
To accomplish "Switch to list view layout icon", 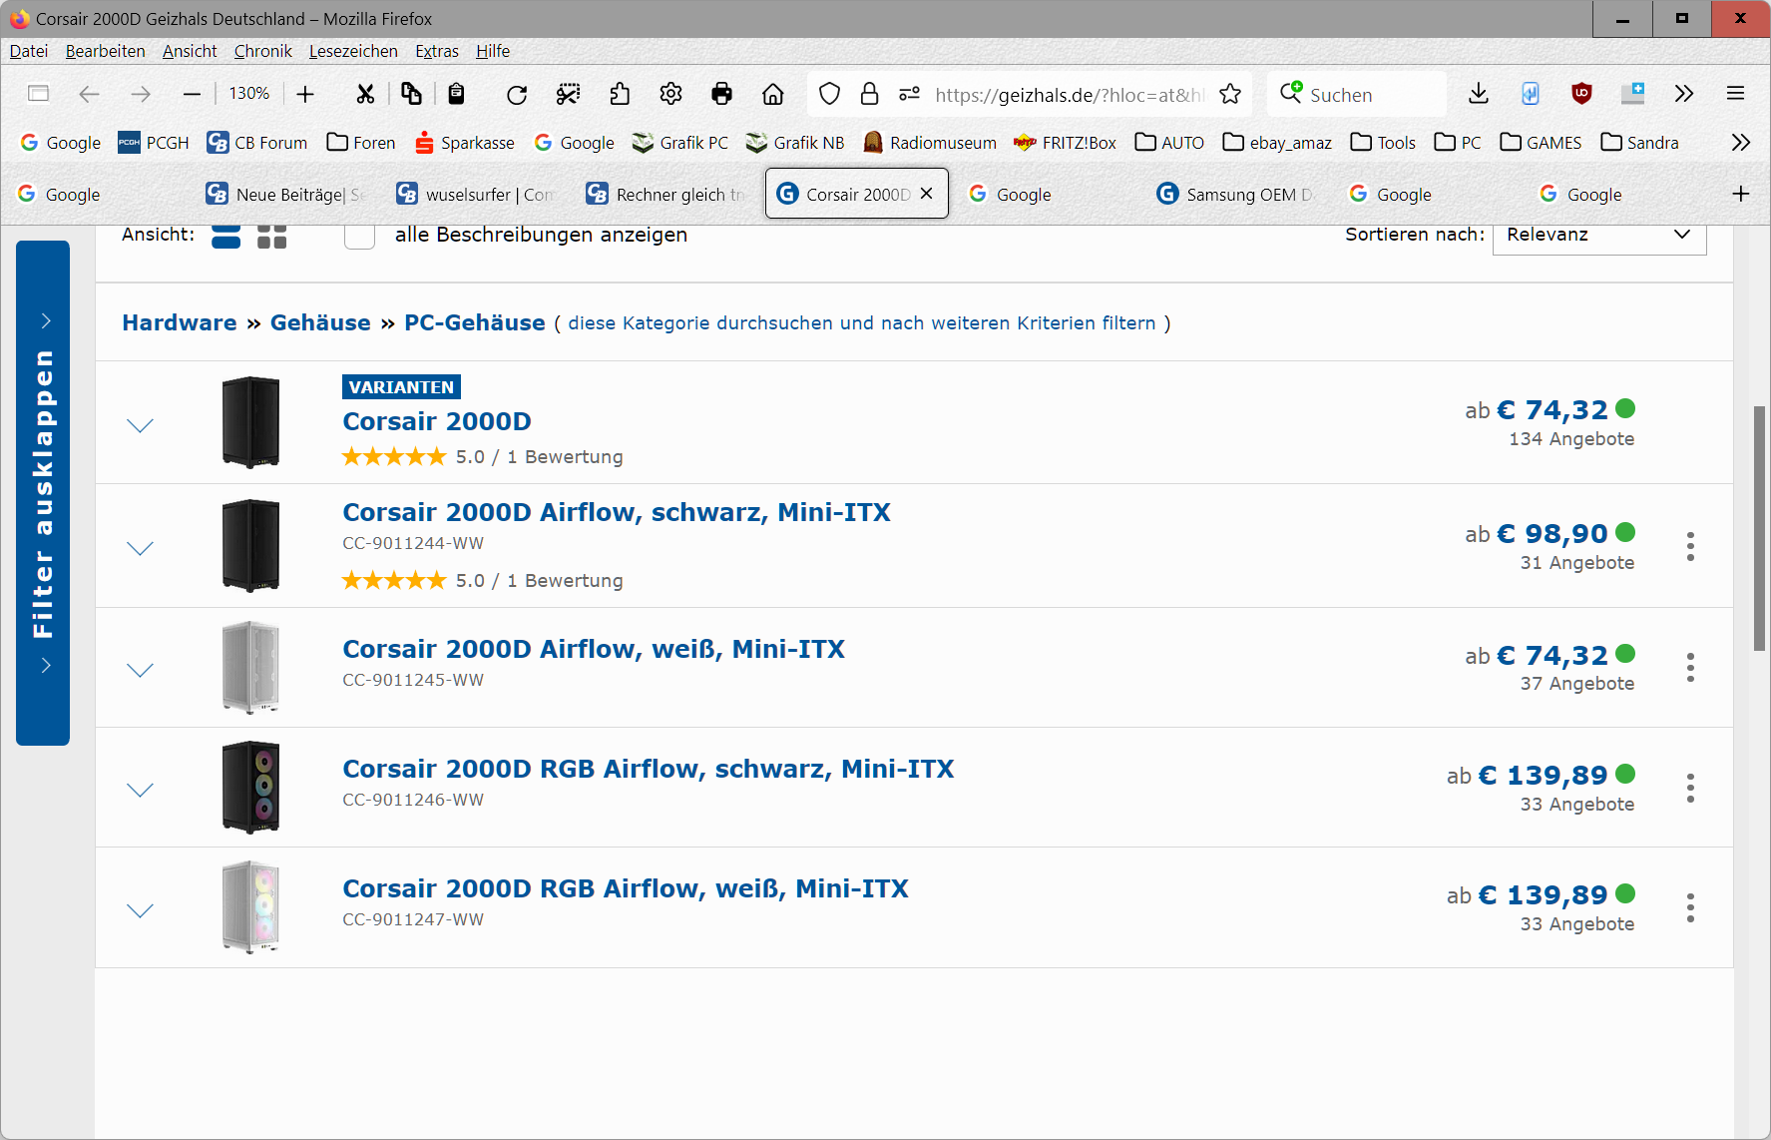I will tap(226, 236).
